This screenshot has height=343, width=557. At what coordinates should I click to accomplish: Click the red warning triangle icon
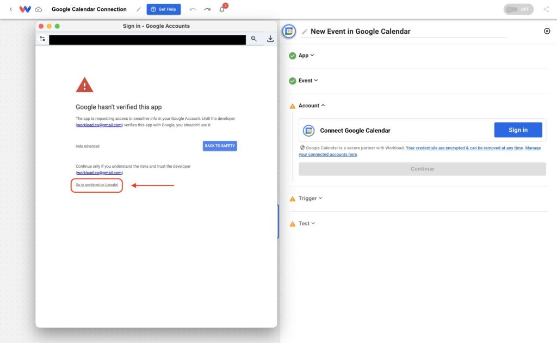84,85
